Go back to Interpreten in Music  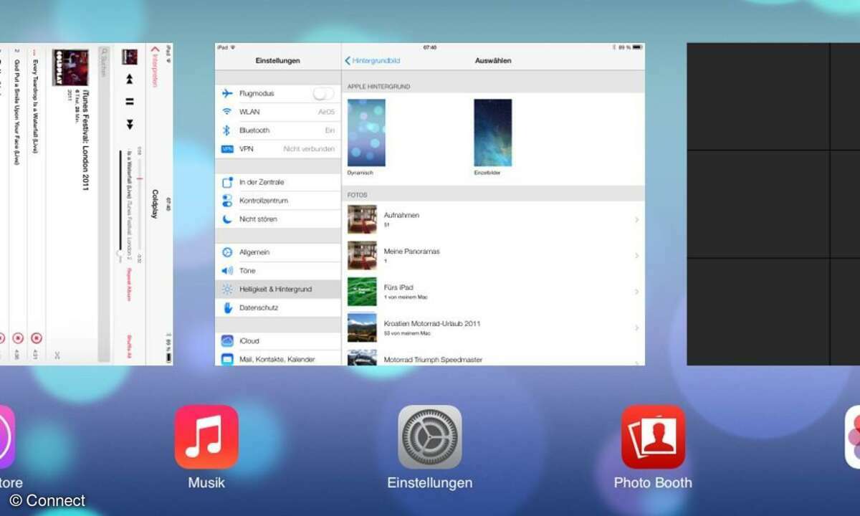[154, 68]
